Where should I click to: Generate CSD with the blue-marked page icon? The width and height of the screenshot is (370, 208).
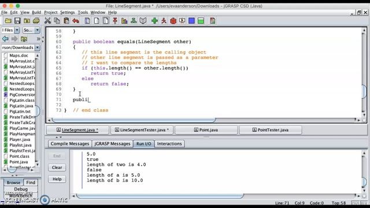tap(87, 21)
